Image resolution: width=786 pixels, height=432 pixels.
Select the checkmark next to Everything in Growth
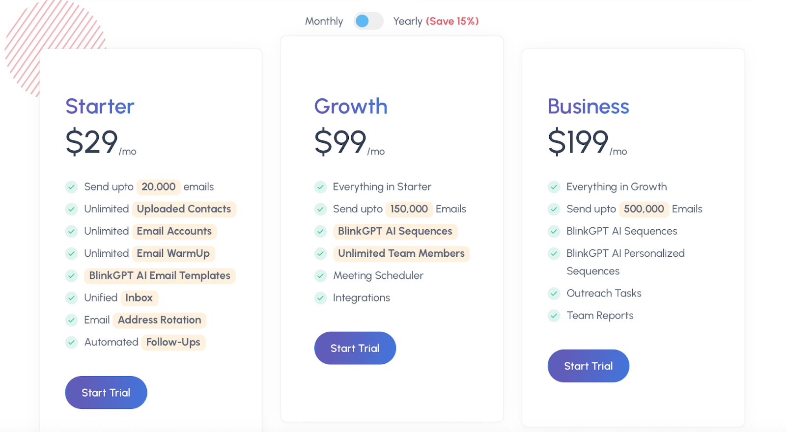tap(554, 187)
